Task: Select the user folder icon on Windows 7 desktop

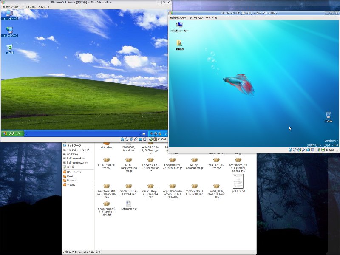Action: click(179, 45)
